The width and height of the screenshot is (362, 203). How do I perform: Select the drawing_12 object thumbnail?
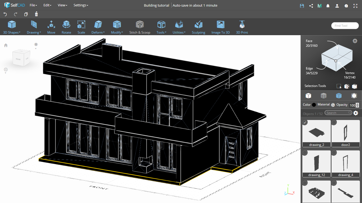316,164
